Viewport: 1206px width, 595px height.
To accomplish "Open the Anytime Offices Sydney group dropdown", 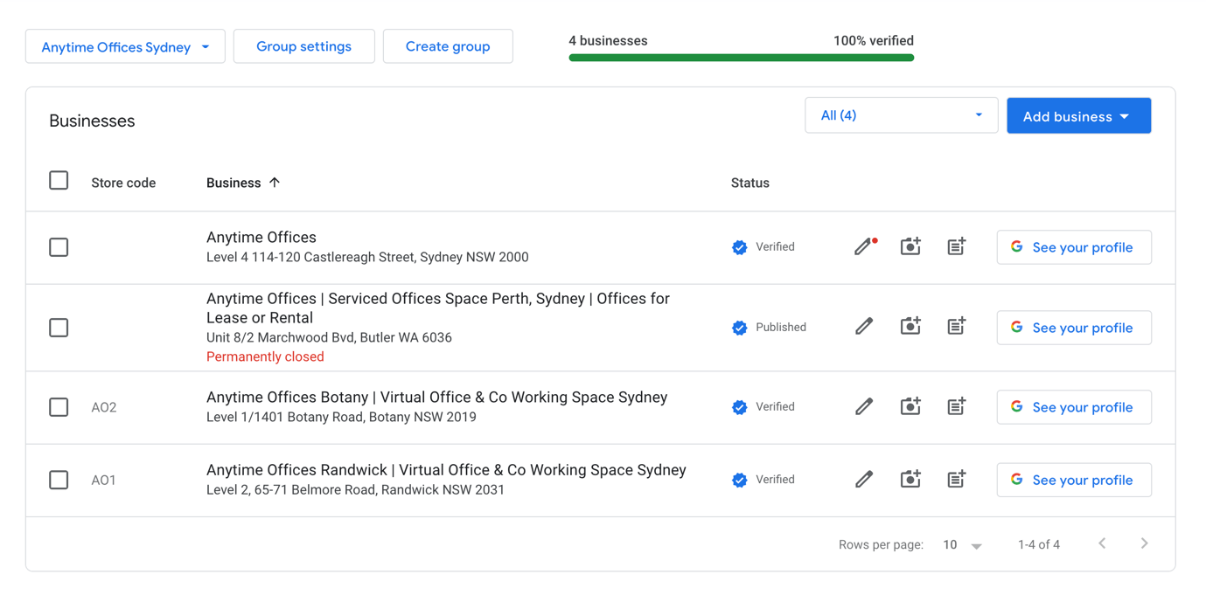I will point(125,46).
